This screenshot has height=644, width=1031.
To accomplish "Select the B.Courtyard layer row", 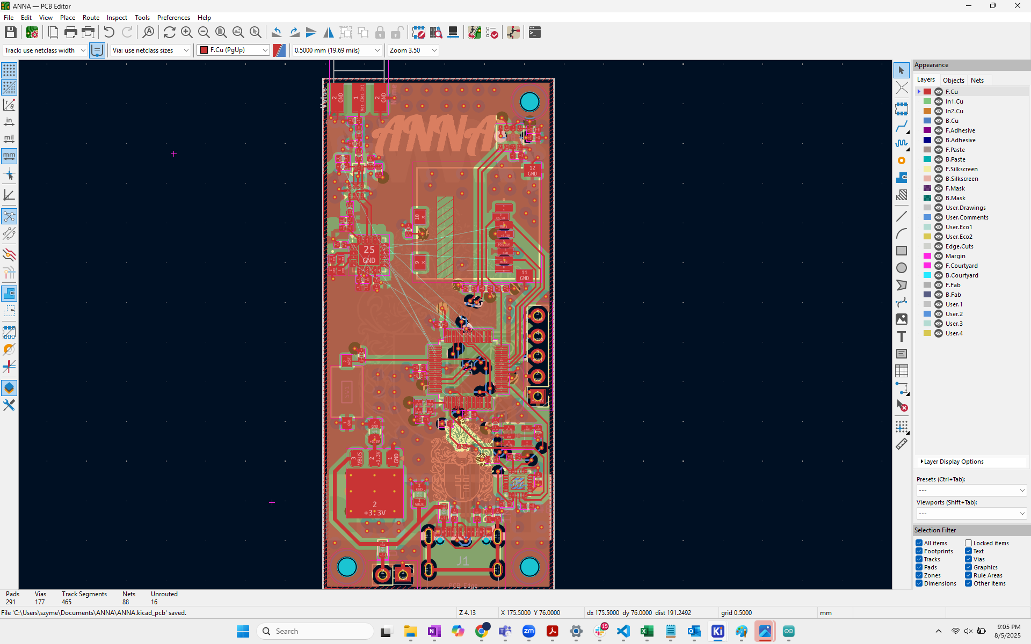I will [x=972, y=275].
